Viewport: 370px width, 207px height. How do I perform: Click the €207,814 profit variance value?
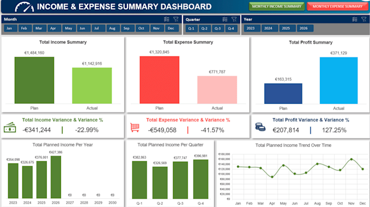coord(286,130)
